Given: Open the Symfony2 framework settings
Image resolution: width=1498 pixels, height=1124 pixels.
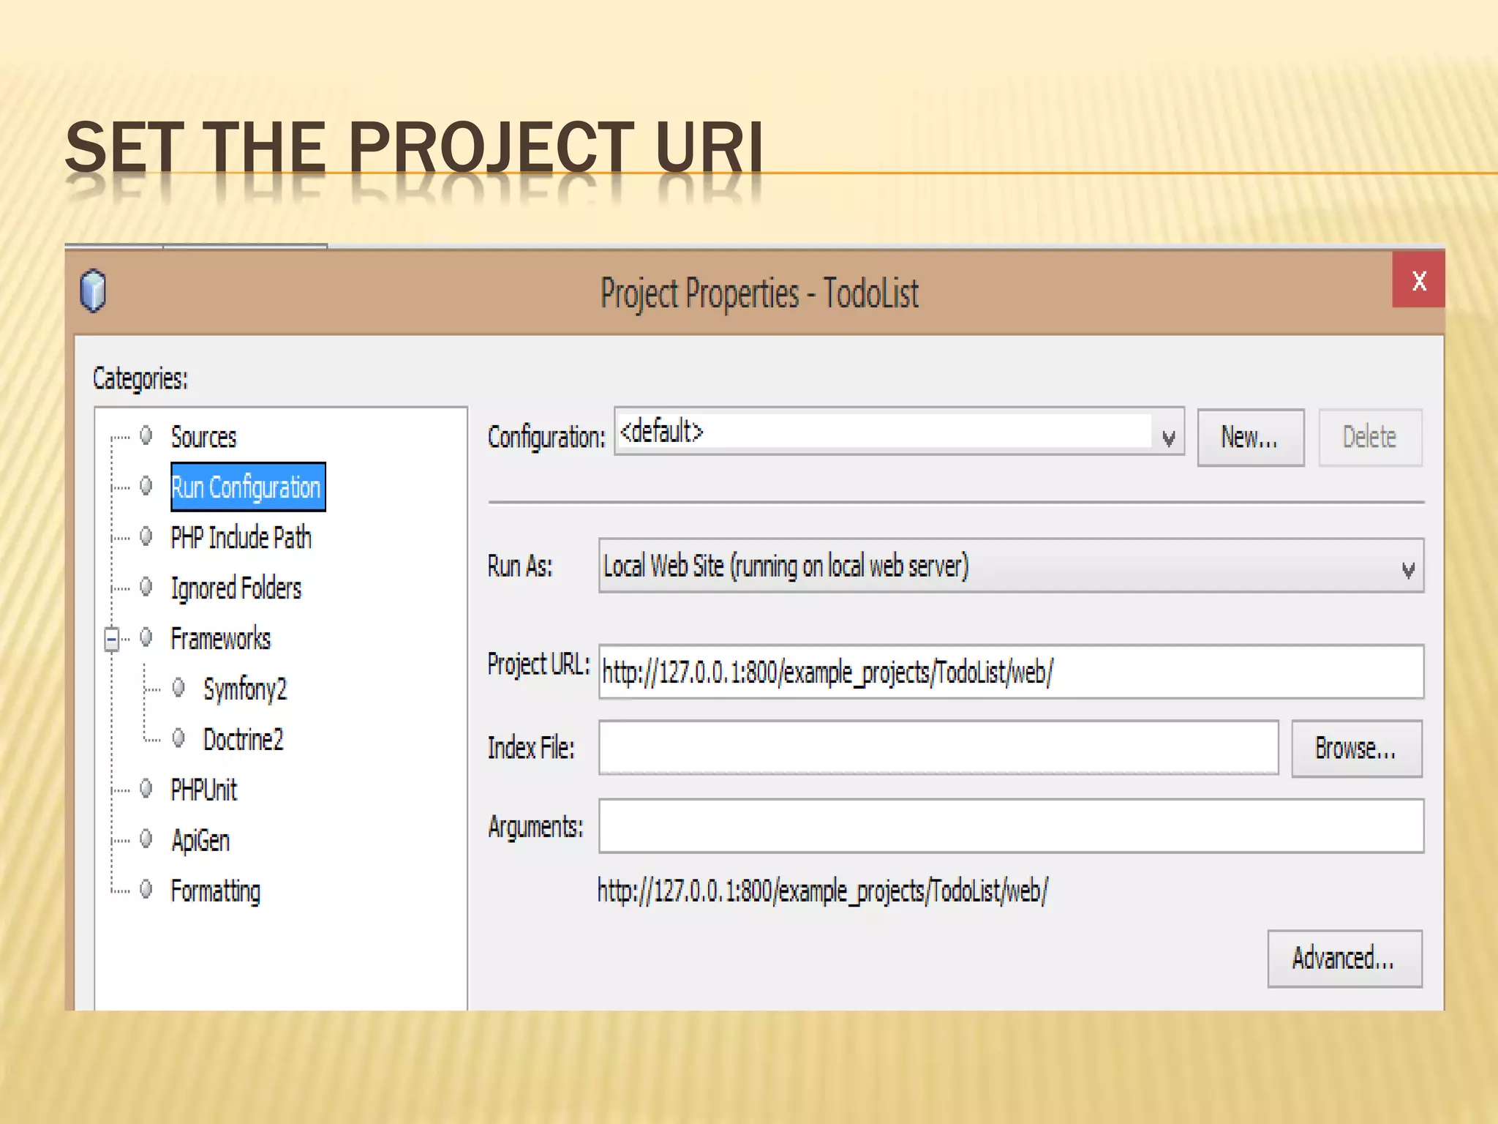Looking at the screenshot, I should click(x=244, y=689).
